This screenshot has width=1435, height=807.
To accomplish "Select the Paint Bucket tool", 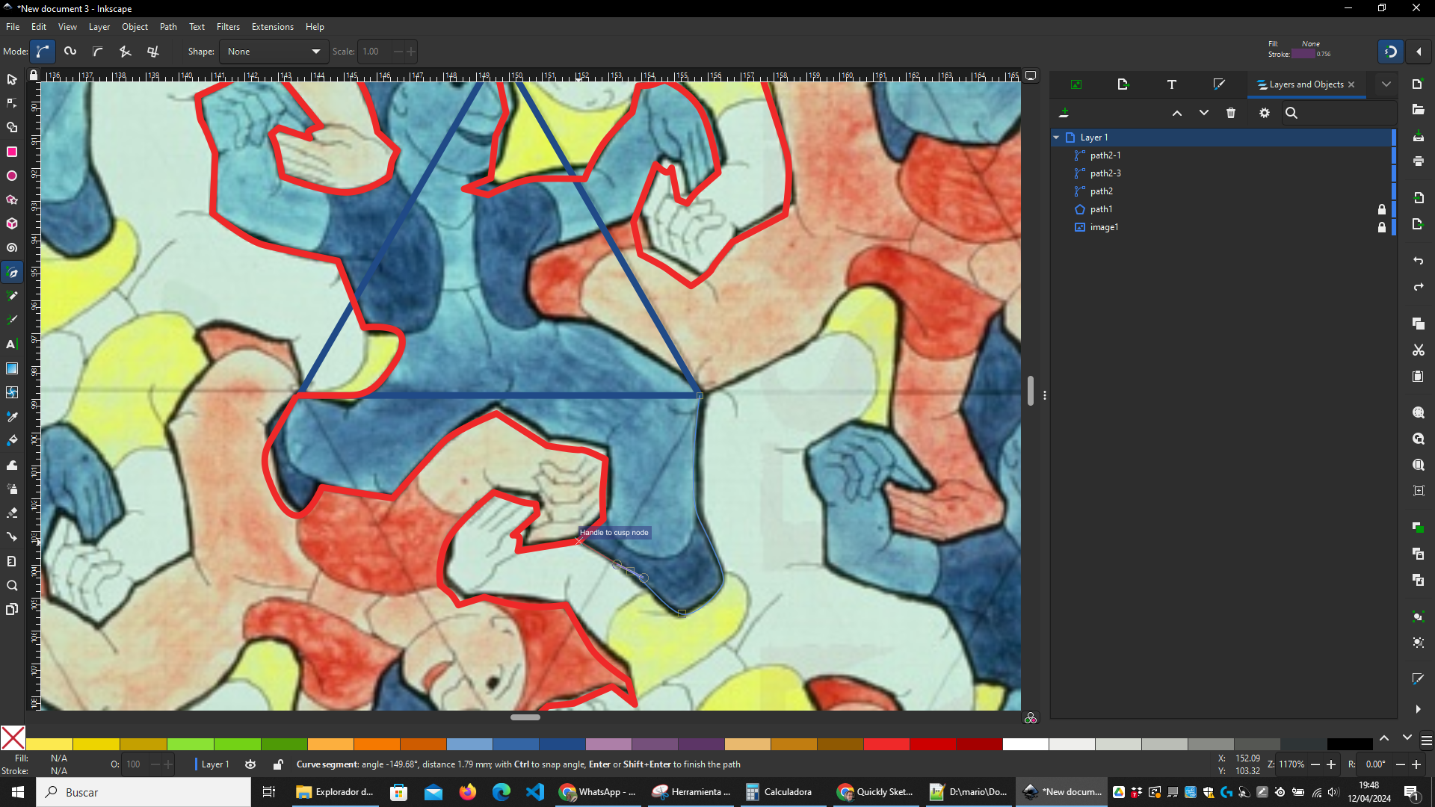I will click(x=12, y=441).
